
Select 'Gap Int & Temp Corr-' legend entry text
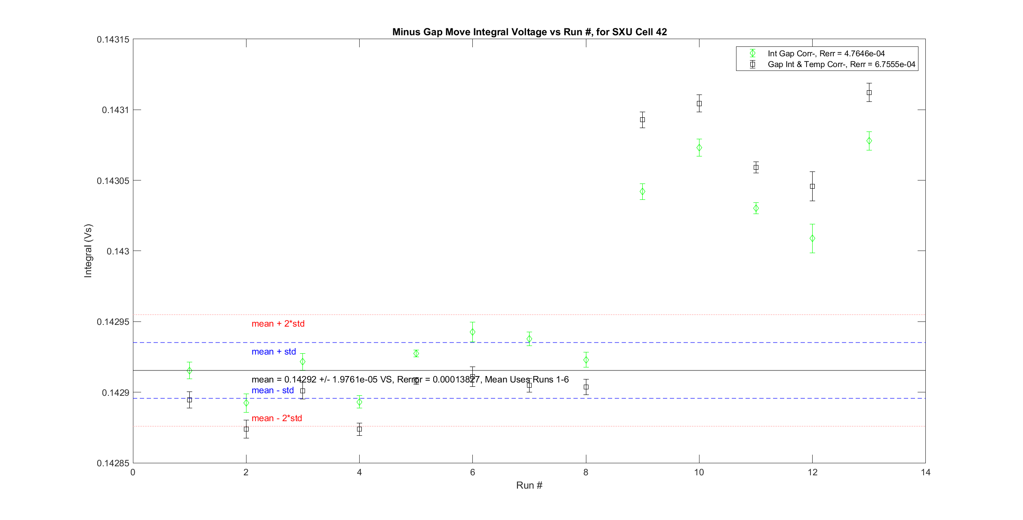[841, 64]
